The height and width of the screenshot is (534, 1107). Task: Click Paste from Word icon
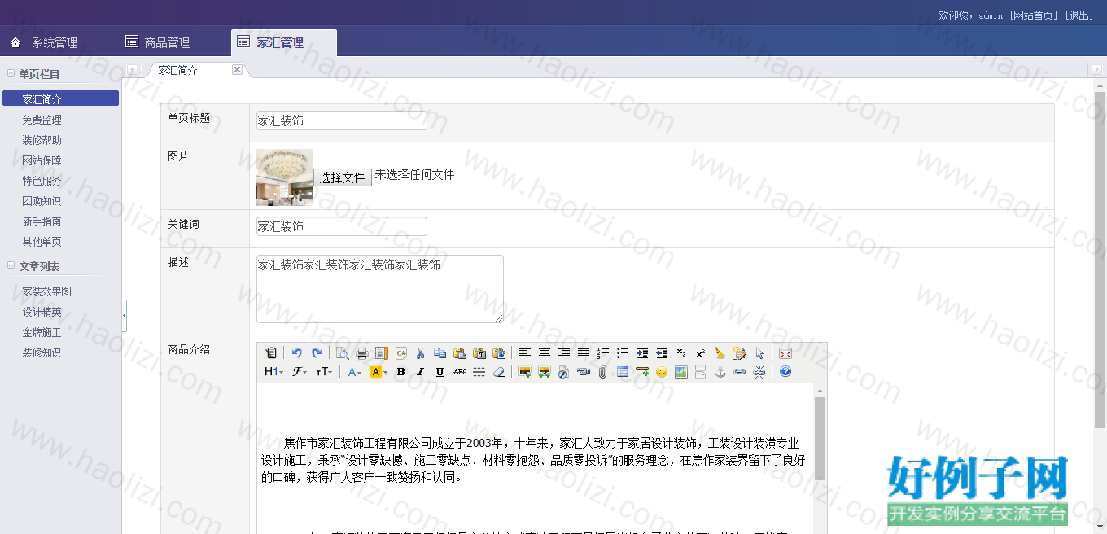499,353
